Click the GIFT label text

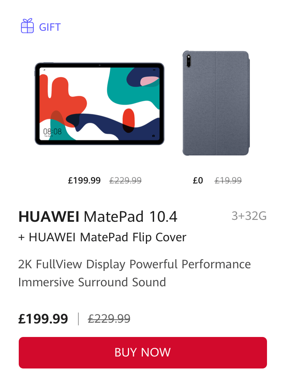tap(50, 27)
